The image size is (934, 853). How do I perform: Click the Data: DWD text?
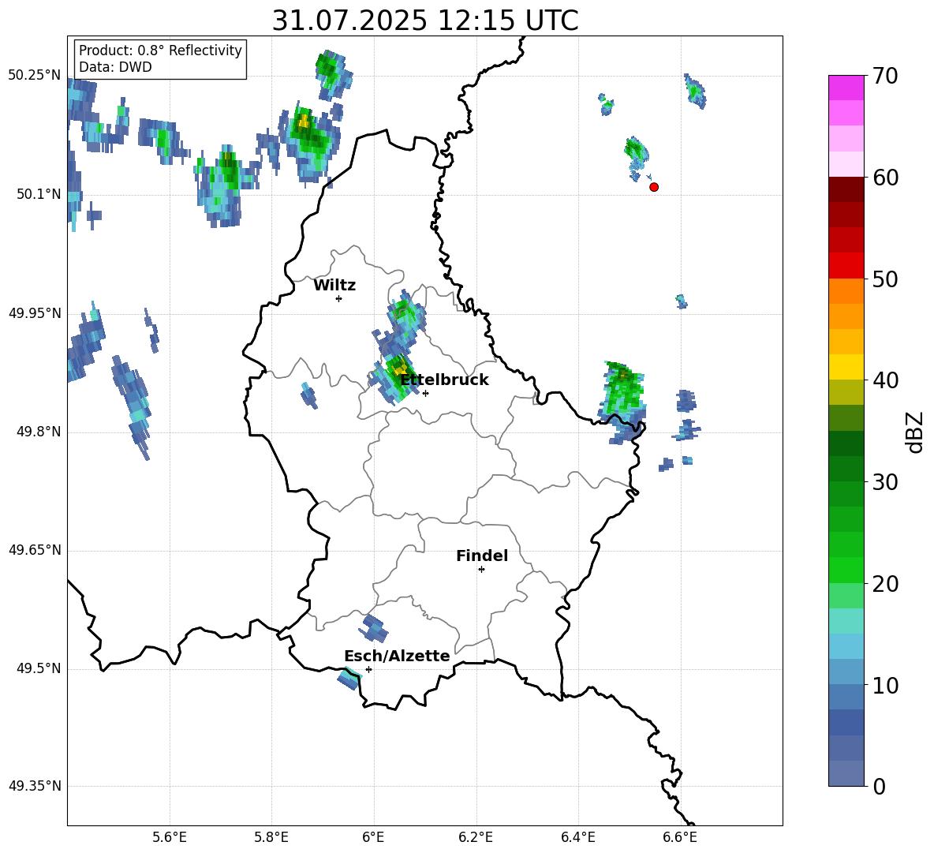115,67
